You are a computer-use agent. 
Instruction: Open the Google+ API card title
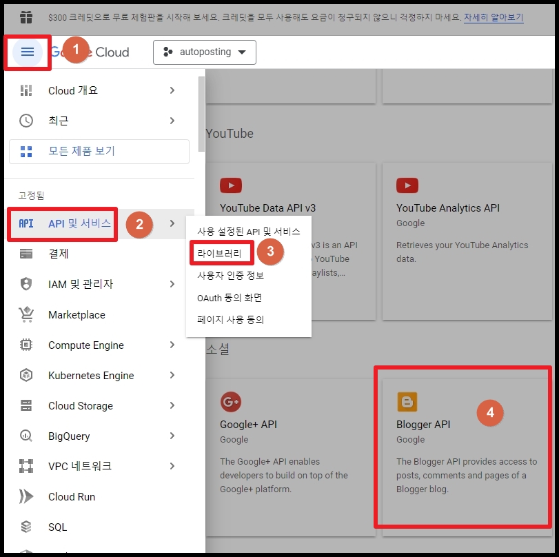[x=249, y=425]
